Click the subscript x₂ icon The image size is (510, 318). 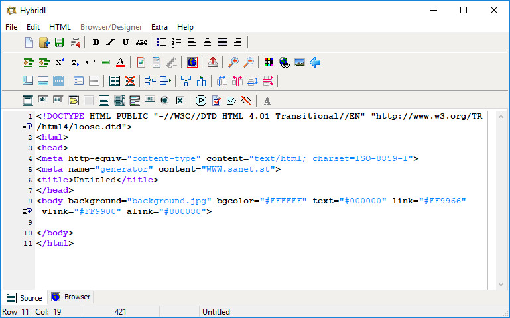[x=75, y=62]
